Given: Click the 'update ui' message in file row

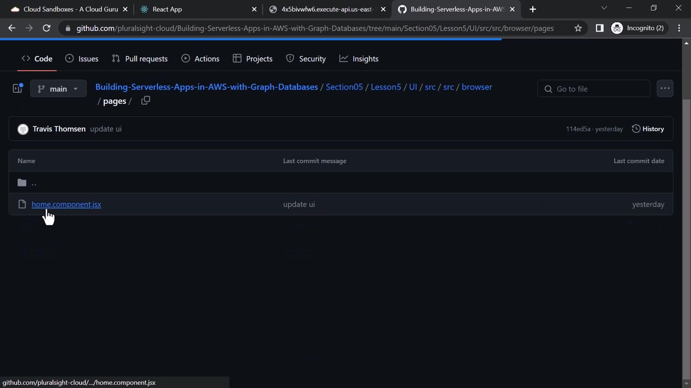Looking at the screenshot, I should coord(299,204).
